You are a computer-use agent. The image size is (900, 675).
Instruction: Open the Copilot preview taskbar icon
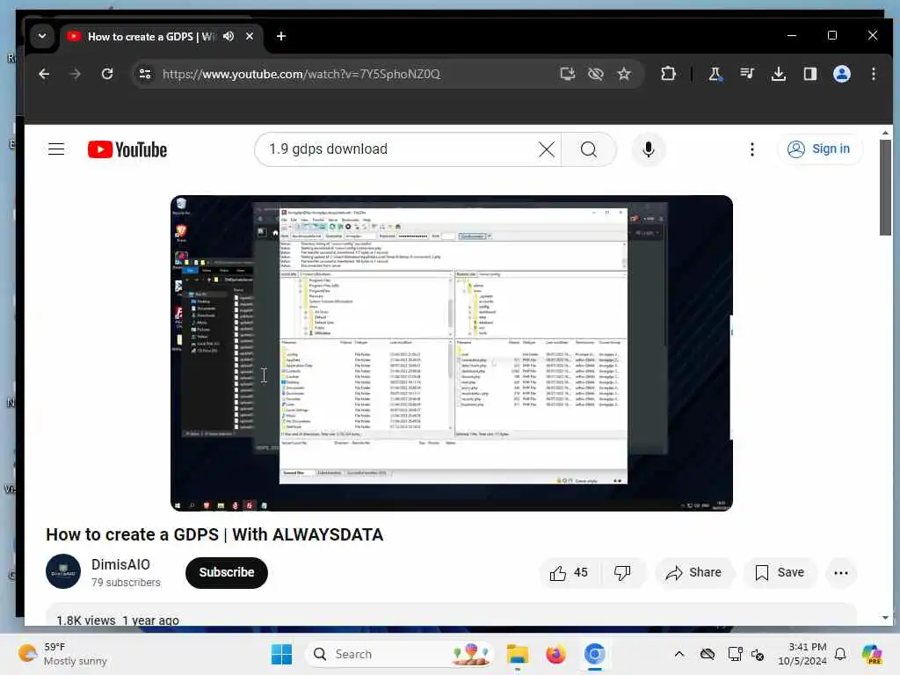(872, 654)
